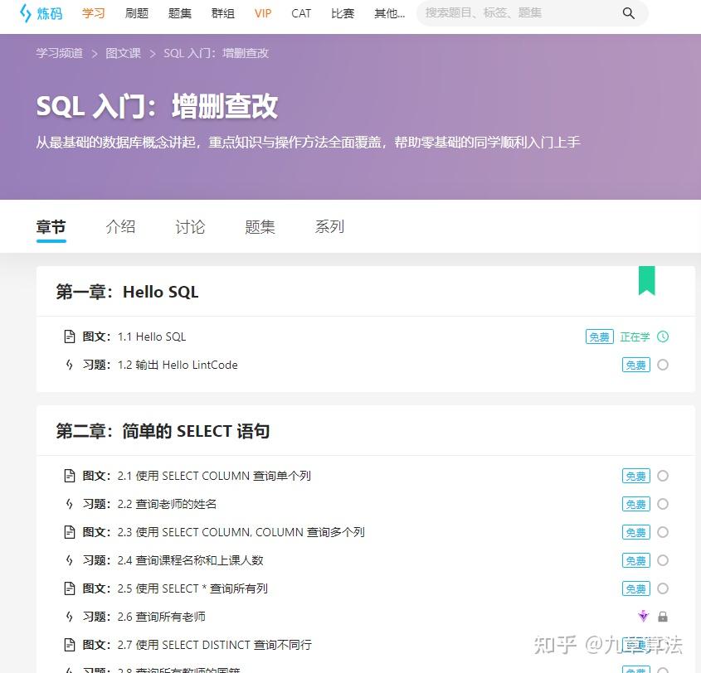The width and height of the screenshot is (701, 673).
Task: Open the 图文课 breadcrumb link
Action: coord(123,52)
